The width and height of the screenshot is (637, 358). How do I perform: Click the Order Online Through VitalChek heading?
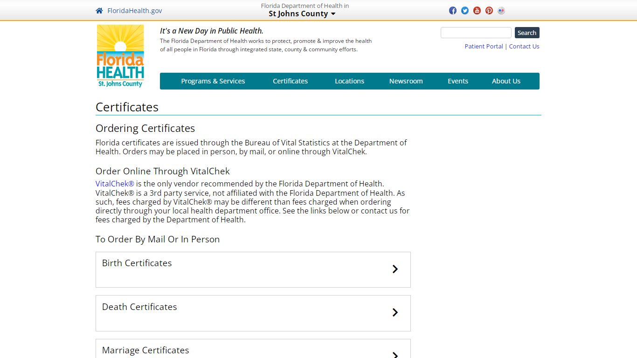(163, 171)
